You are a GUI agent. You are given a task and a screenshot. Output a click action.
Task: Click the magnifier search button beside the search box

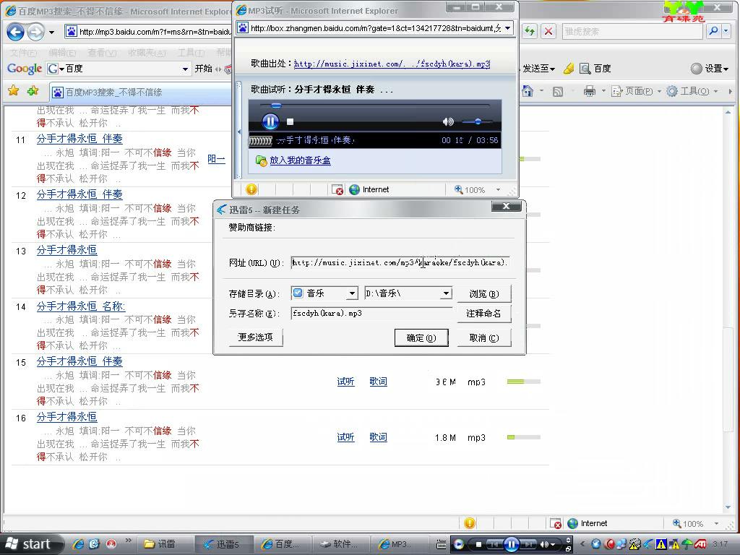coord(713,31)
